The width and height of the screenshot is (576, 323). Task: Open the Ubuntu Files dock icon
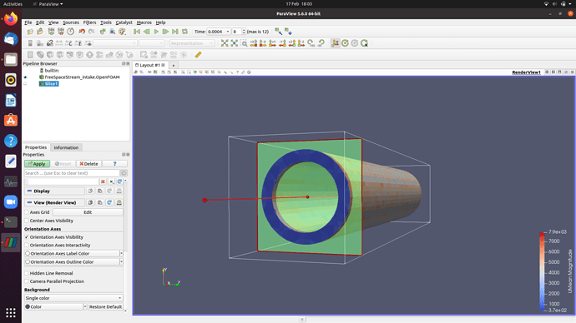pos(11,60)
